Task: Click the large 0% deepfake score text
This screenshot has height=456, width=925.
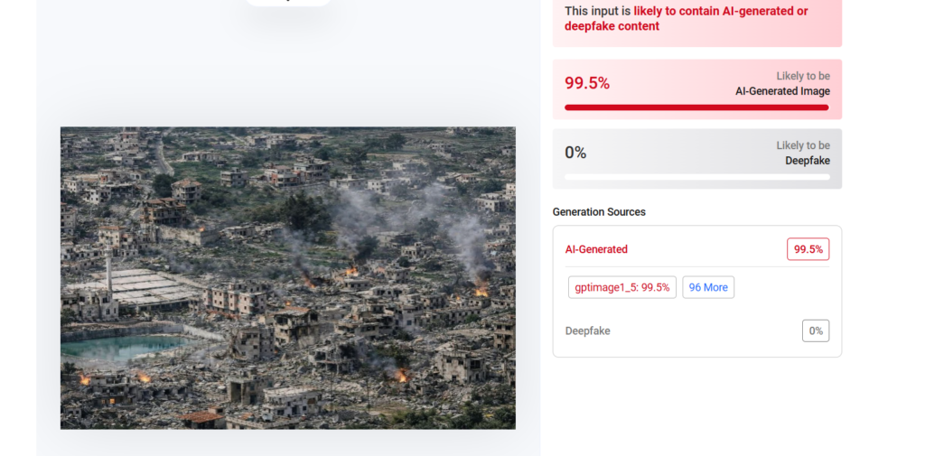Action: point(575,153)
